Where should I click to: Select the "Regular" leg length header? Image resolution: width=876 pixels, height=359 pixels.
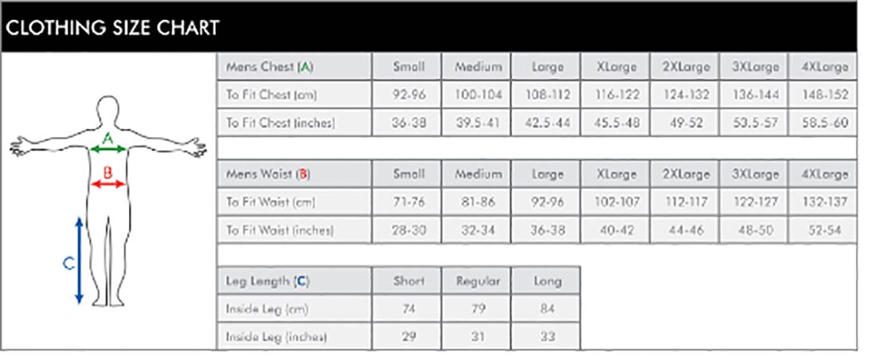(x=478, y=280)
